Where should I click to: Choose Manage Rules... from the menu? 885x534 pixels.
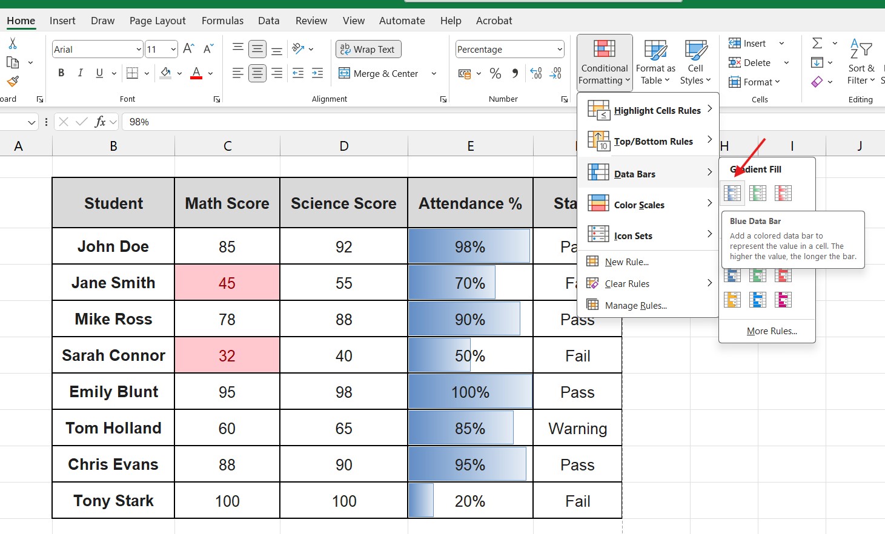click(x=635, y=306)
